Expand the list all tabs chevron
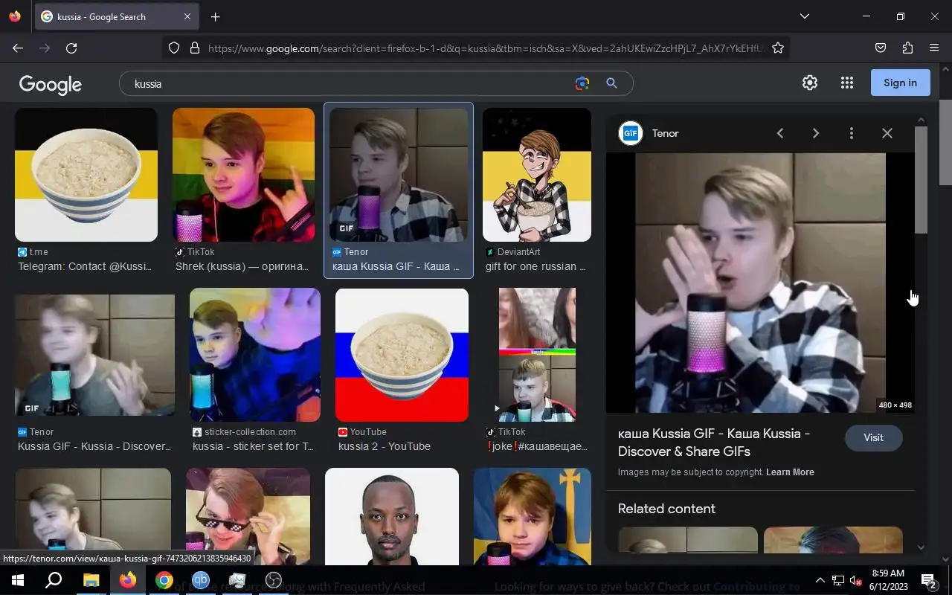Viewport: 952px width, 595px height. [x=804, y=16]
